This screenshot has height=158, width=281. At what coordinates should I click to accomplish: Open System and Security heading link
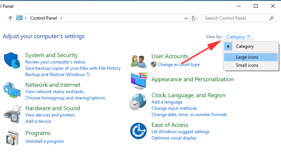(52, 55)
